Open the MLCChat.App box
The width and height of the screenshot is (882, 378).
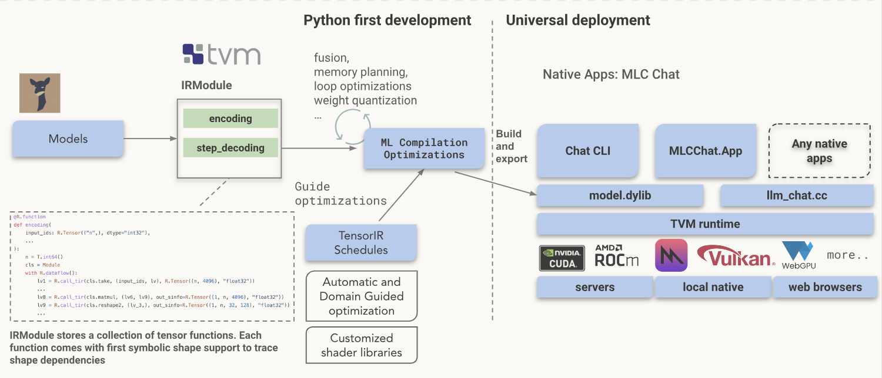(705, 151)
